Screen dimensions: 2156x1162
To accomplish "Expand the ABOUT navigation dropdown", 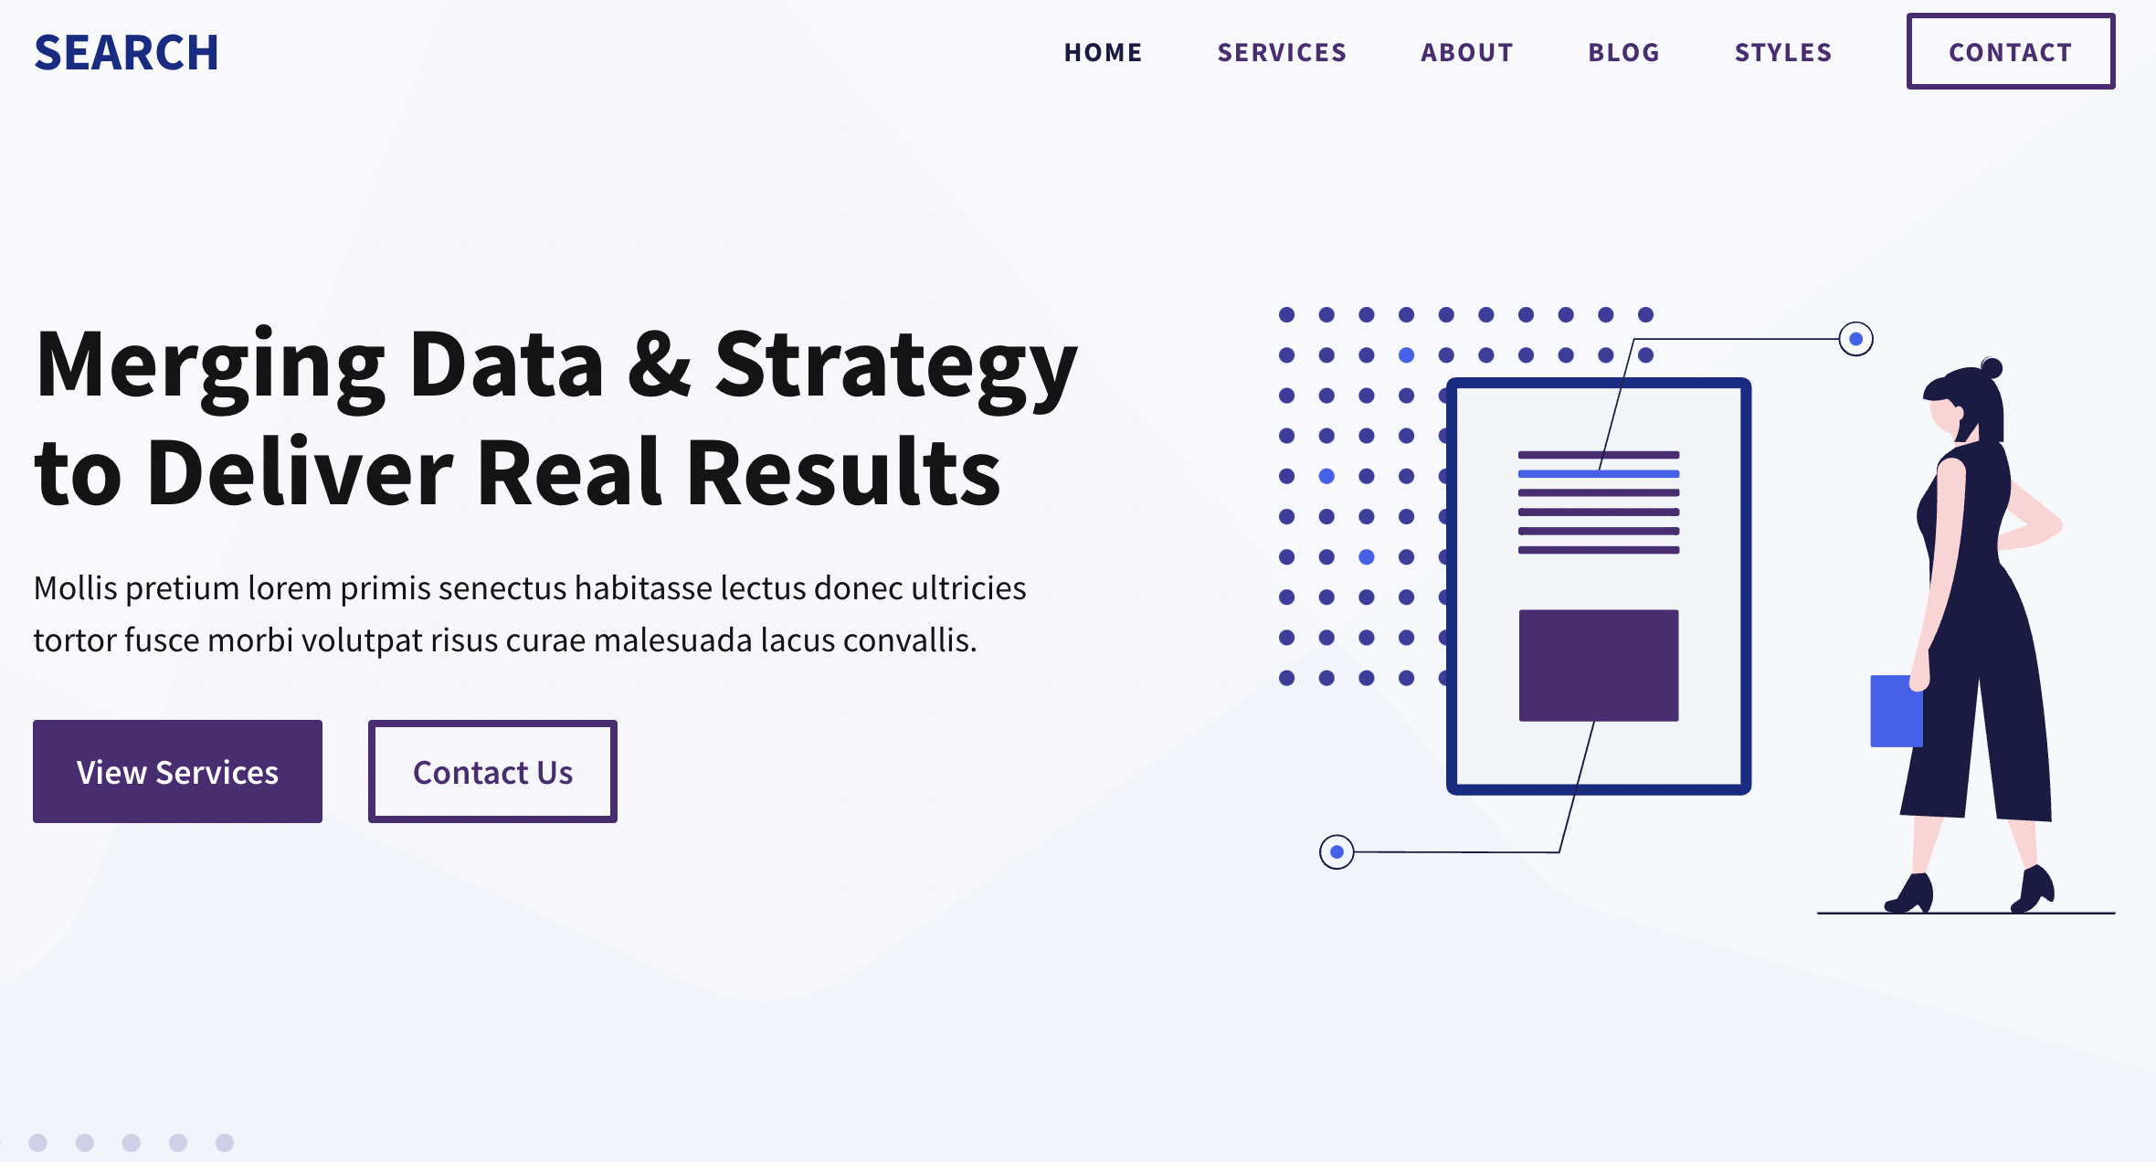I will (1466, 51).
